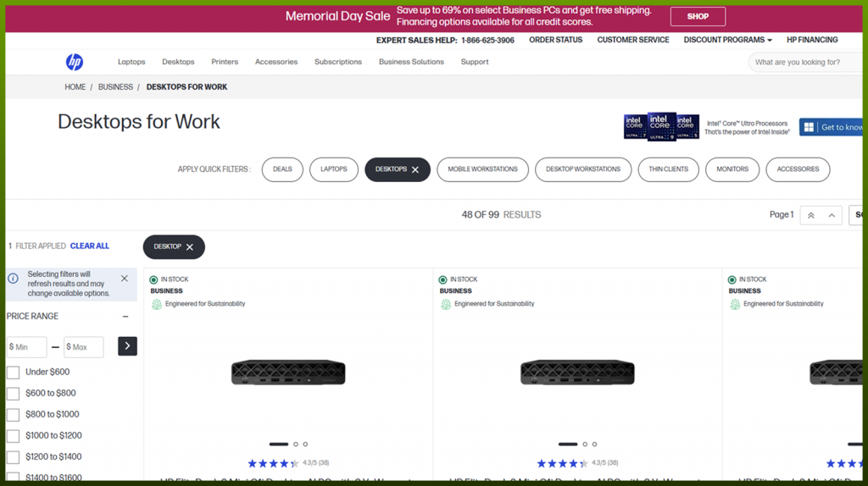Click the Windows logo Get to know button

832,127
